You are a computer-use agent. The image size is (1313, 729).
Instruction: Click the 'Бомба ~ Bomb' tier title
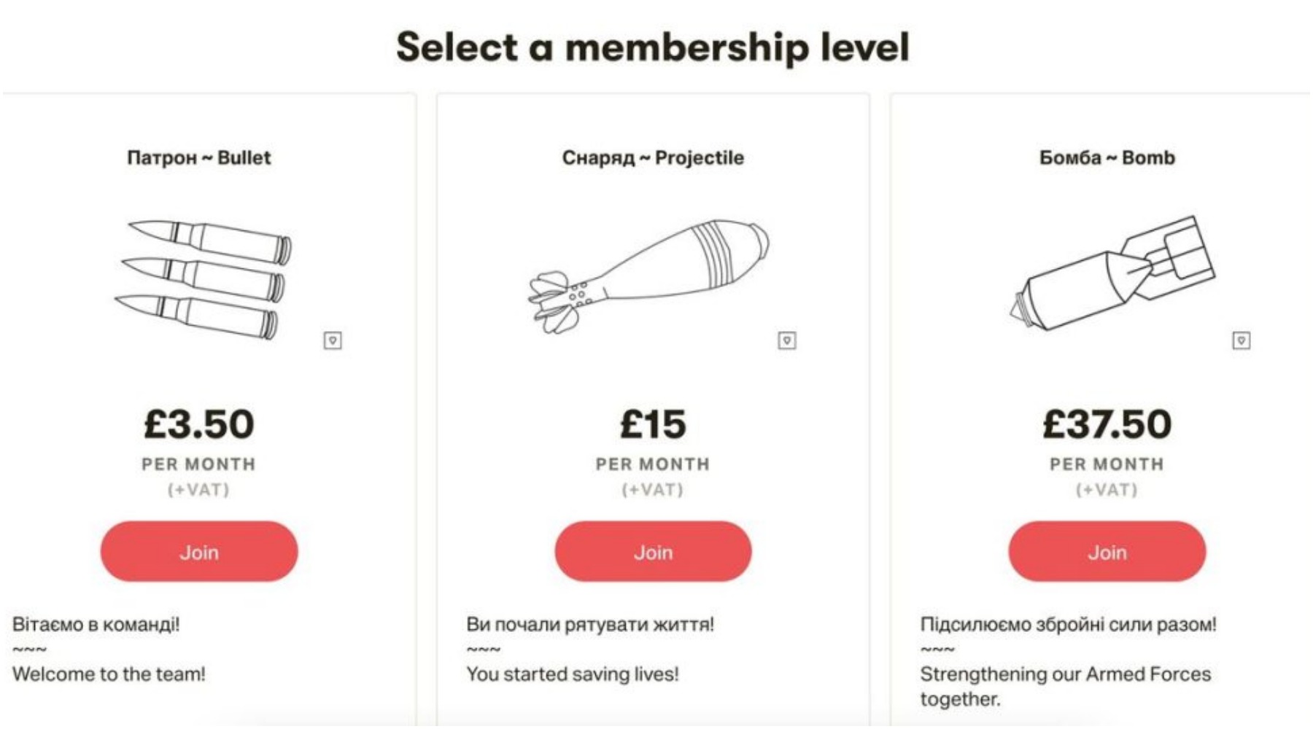(x=1107, y=157)
